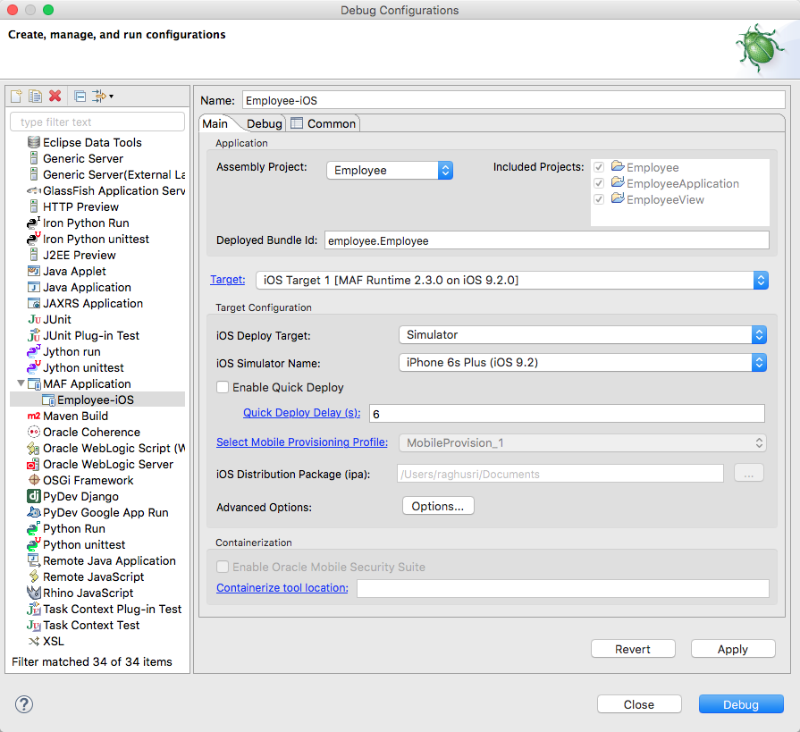Click the Containerize tool location field
This screenshot has width=800, height=732.
[x=563, y=588]
